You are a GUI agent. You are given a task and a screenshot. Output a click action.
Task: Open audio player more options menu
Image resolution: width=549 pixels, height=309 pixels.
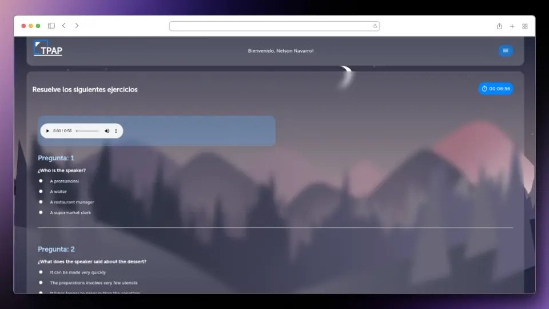(x=116, y=131)
